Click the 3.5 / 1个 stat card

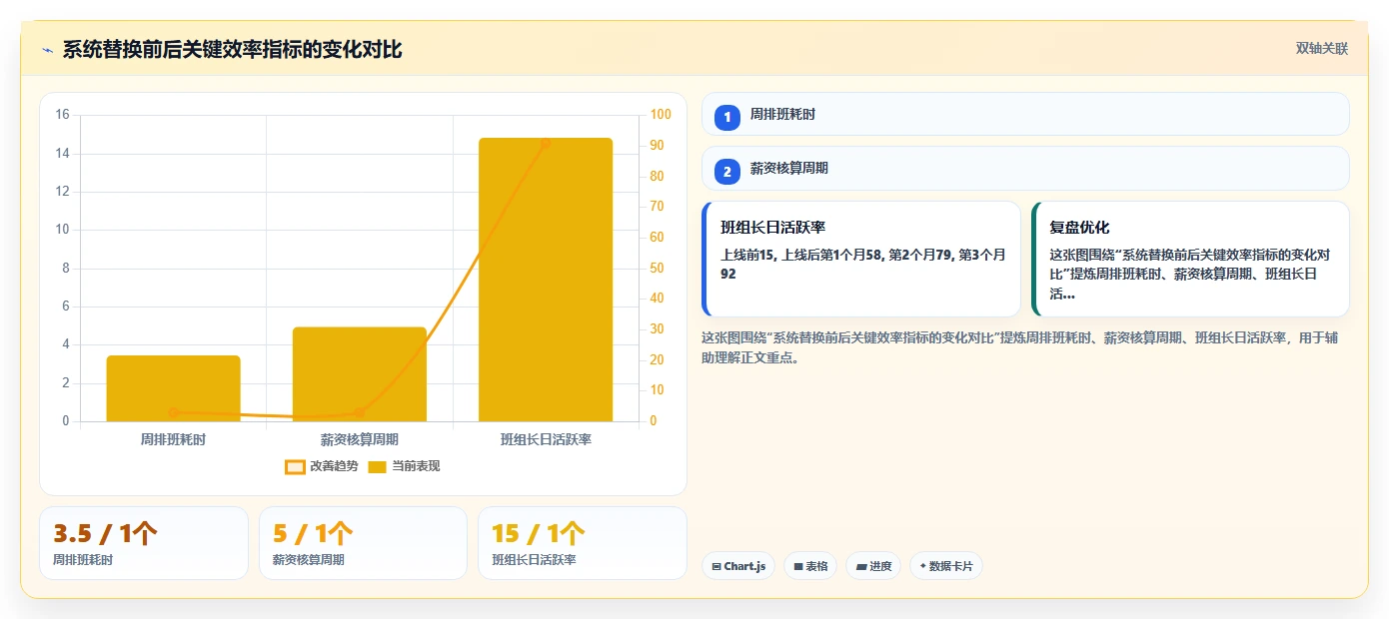[144, 543]
